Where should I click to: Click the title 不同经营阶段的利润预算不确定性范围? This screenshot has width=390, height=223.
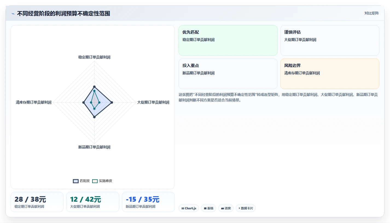tap(63, 14)
